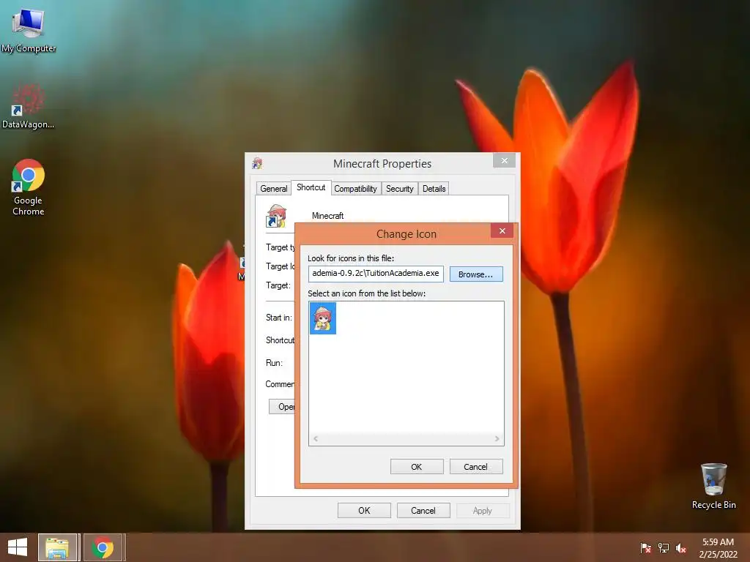
Task: Click the Start in label in Minecraft Properties
Action: pyautogui.click(x=279, y=318)
